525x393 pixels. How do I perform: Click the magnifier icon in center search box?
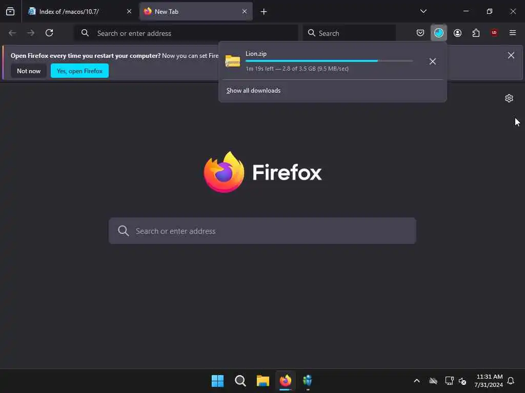click(123, 231)
